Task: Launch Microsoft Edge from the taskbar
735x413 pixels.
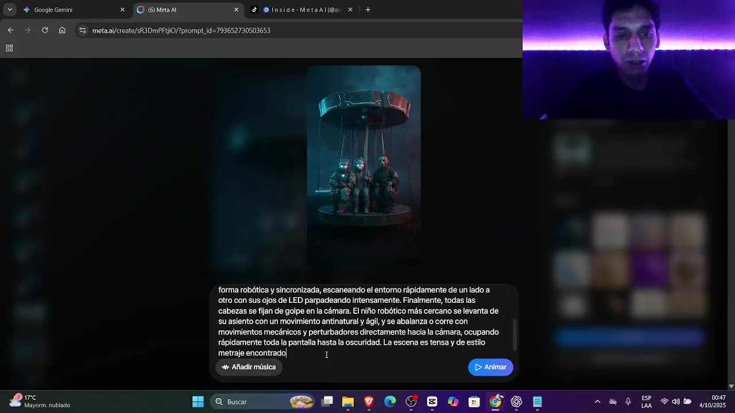Action: (x=390, y=402)
